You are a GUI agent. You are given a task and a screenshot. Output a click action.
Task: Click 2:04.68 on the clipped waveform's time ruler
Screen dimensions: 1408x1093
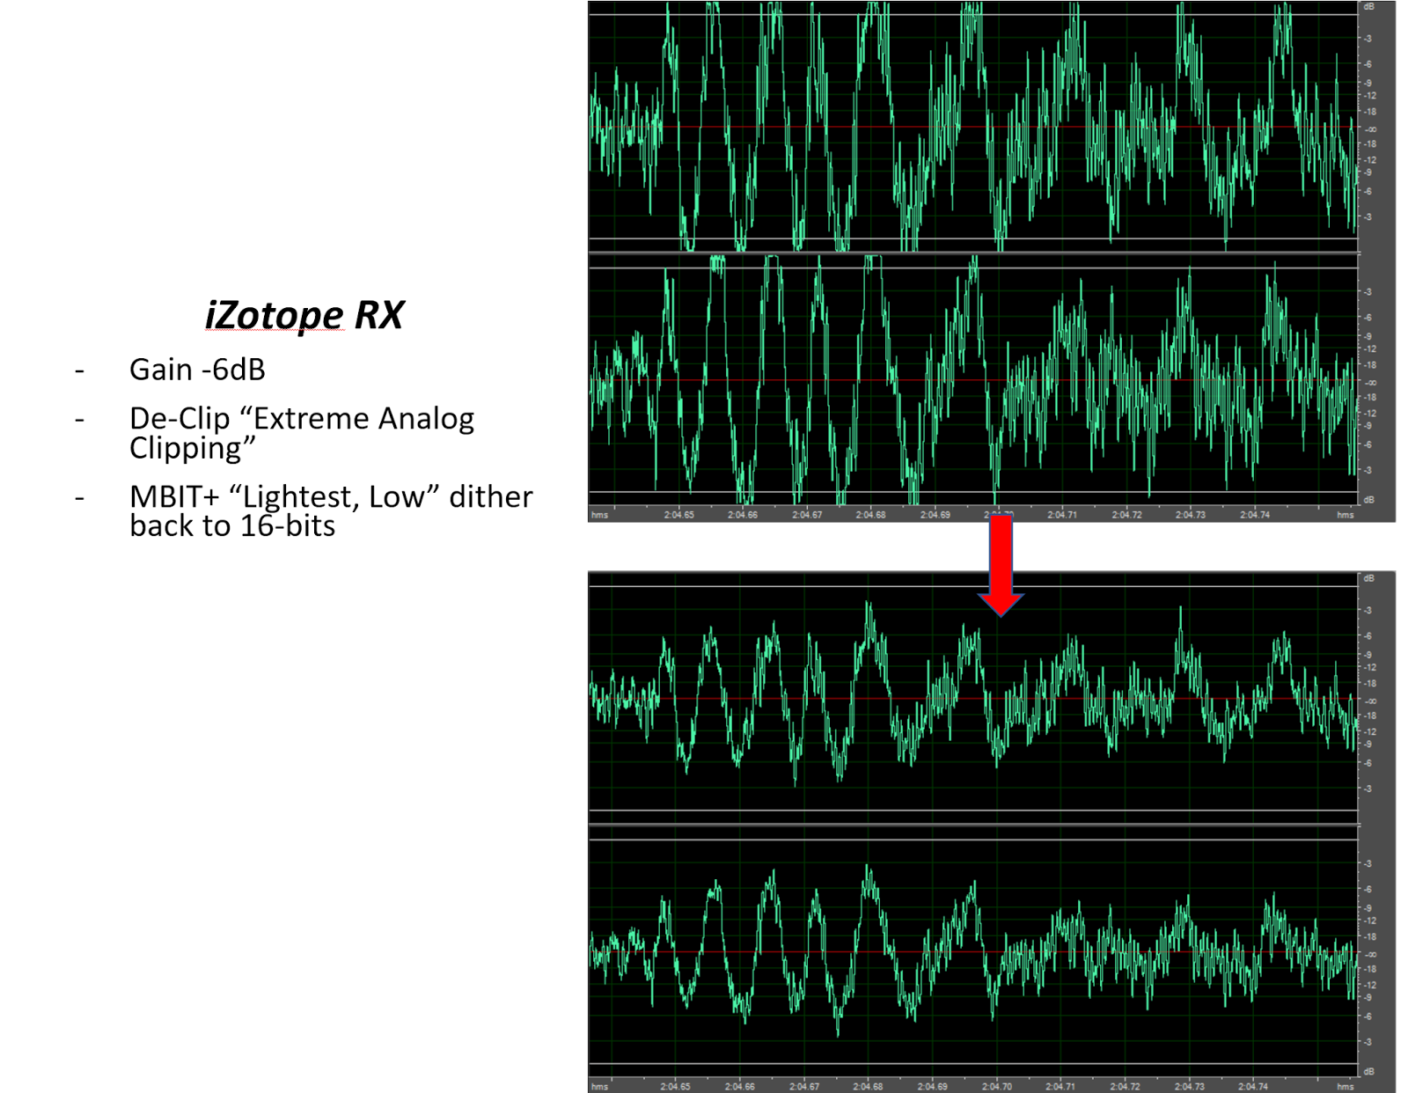tap(871, 515)
